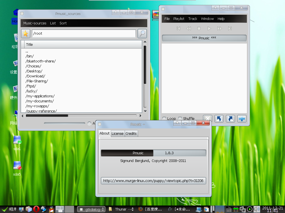Screen dimensions: 285x213
Task: Select the /bluetooth-share/ folder entry
Action: (x=41, y=61)
